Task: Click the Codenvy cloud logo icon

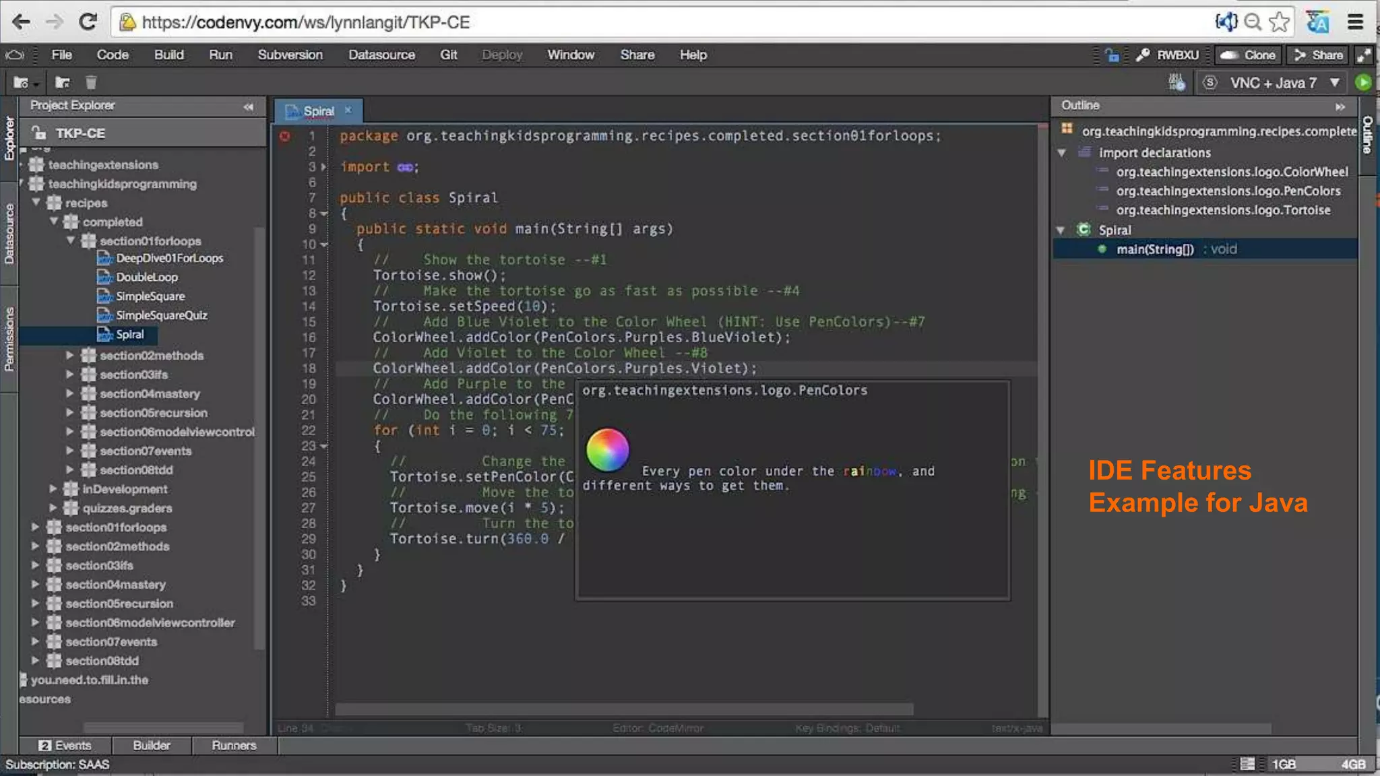Action: (x=14, y=55)
